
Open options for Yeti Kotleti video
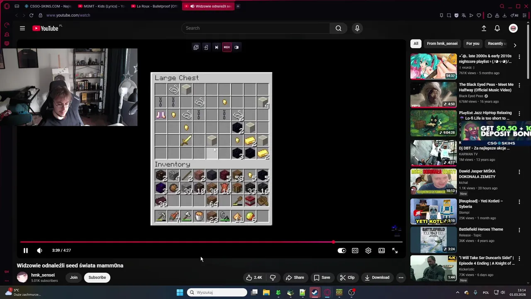pos(519,201)
